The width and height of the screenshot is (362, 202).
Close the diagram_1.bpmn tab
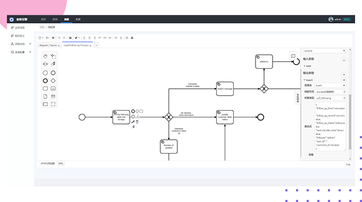[59, 46]
